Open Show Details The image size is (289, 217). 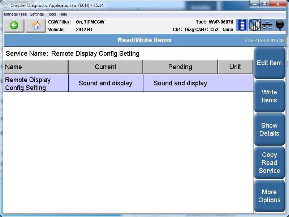click(269, 129)
